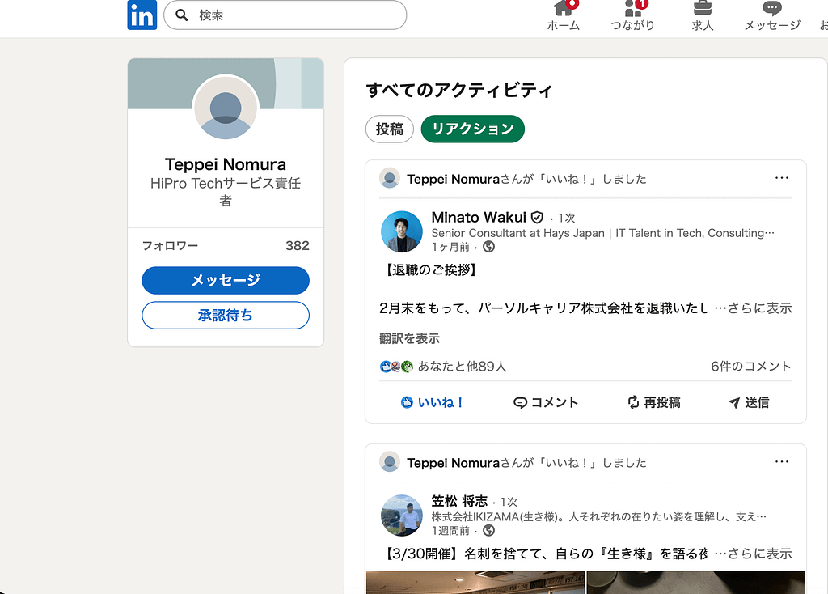Click the blue メッセージ button on profile card
828x594 pixels.
(226, 280)
